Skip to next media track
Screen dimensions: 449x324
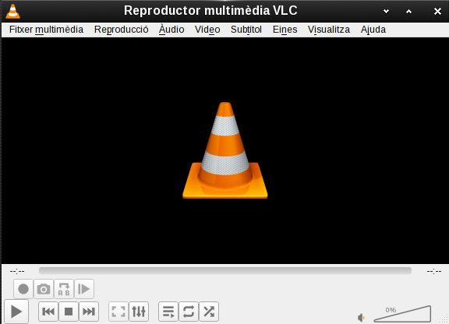pyautogui.click(x=89, y=312)
